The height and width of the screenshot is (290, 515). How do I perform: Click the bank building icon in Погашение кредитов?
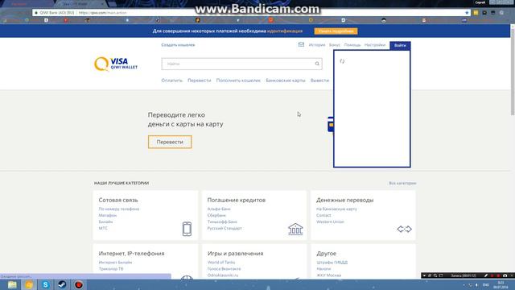pos(295,229)
